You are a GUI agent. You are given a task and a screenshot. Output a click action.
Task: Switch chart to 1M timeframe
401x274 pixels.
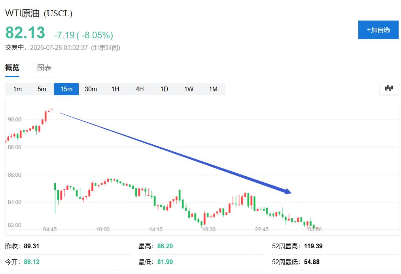213,89
